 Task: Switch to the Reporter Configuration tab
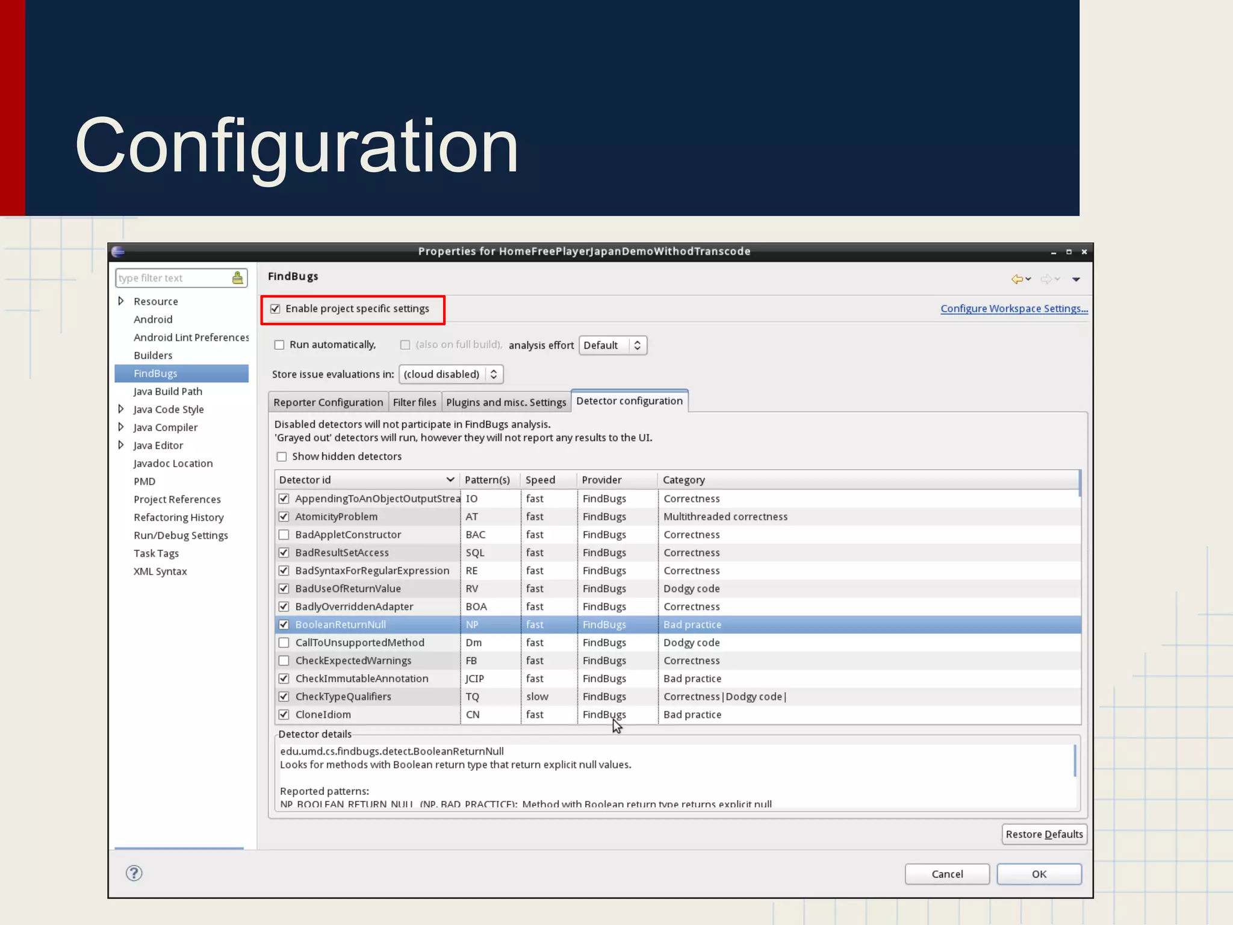click(328, 402)
